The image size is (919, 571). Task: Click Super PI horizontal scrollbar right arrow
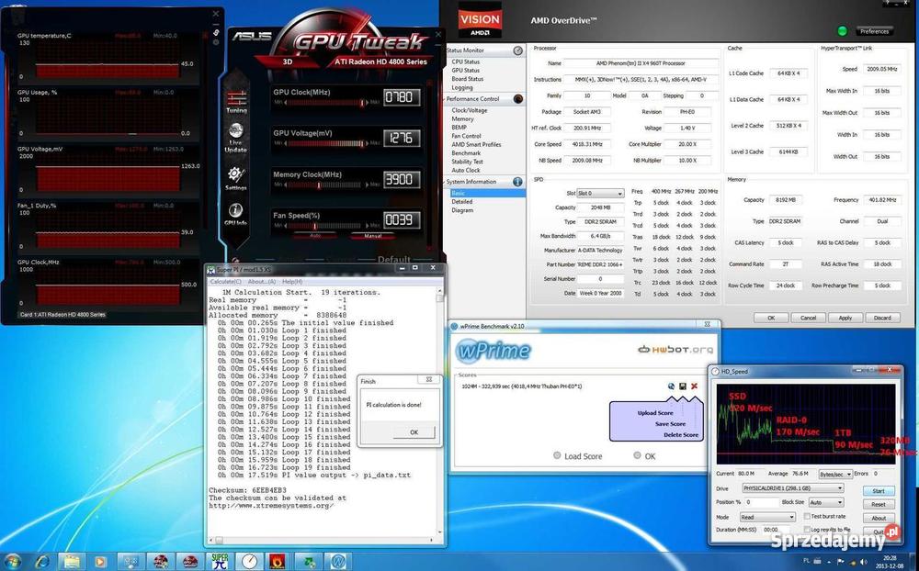(432, 540)
